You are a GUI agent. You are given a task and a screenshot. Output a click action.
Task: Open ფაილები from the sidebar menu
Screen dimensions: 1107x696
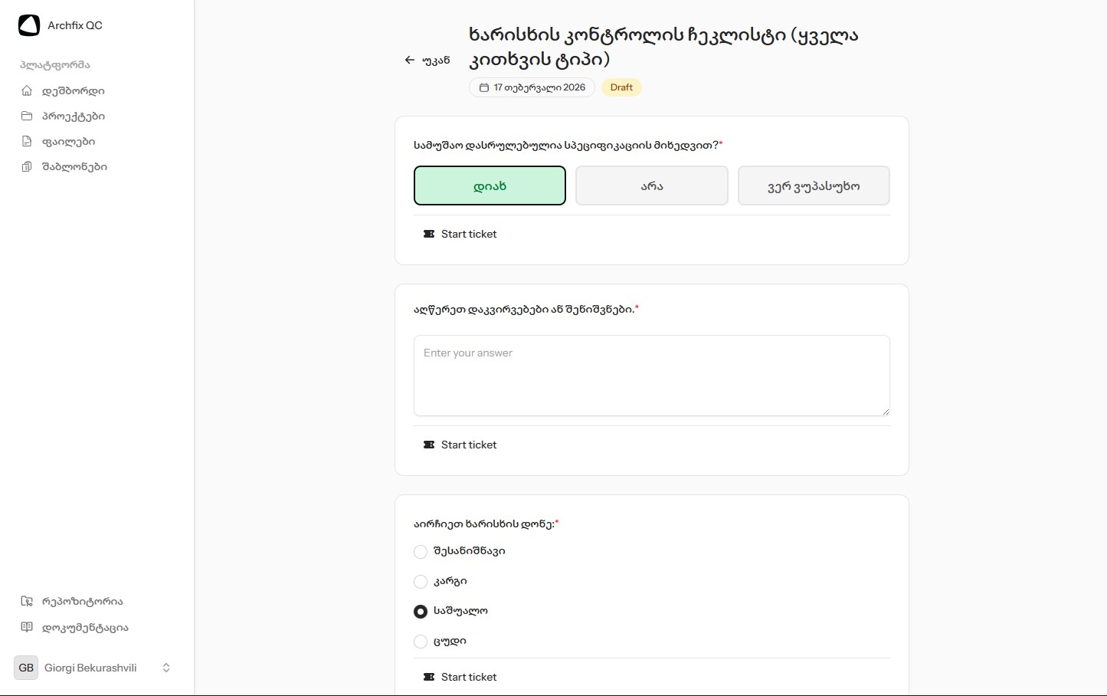click(x=27, y=141)
